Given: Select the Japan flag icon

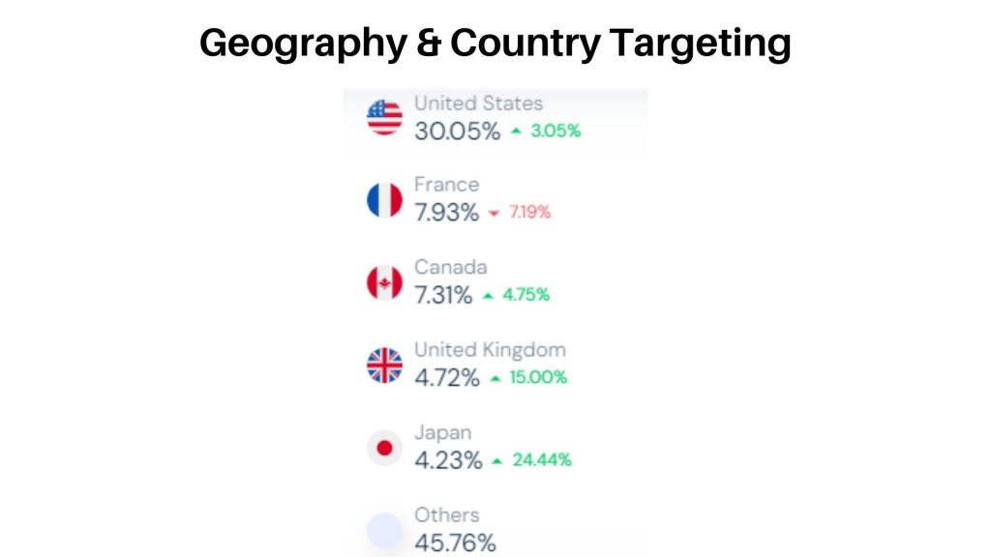Looking at the screenshot, I should [x=384, y=448].
